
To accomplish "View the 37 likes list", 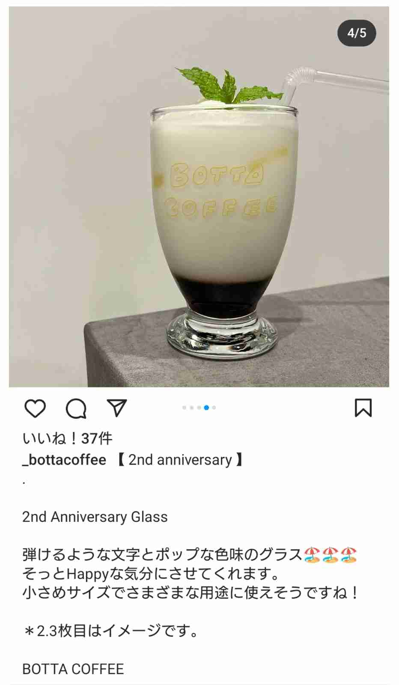I will point(67,438).
